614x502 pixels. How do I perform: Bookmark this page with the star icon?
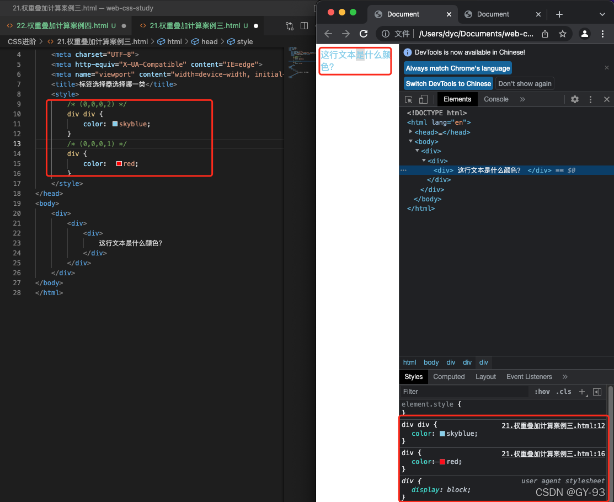pyautogui.click(x=563, y=34)
